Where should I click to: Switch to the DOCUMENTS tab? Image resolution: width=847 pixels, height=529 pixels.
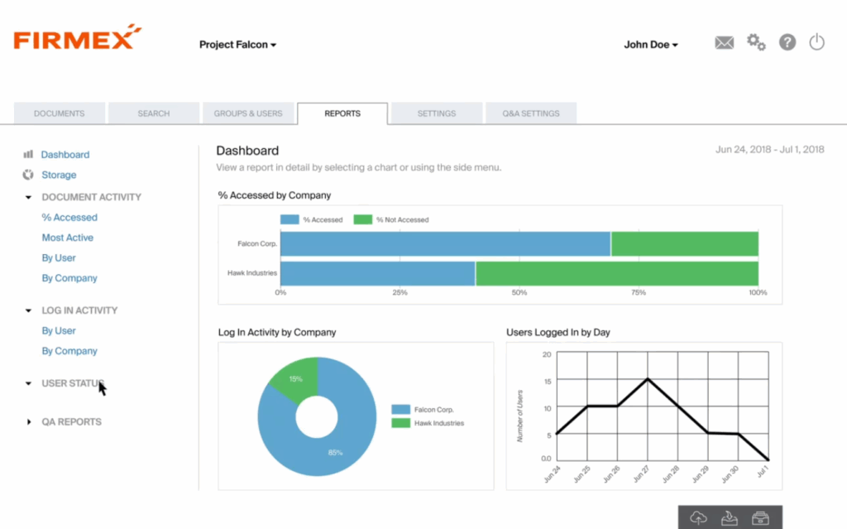click(x=59, y=113)
